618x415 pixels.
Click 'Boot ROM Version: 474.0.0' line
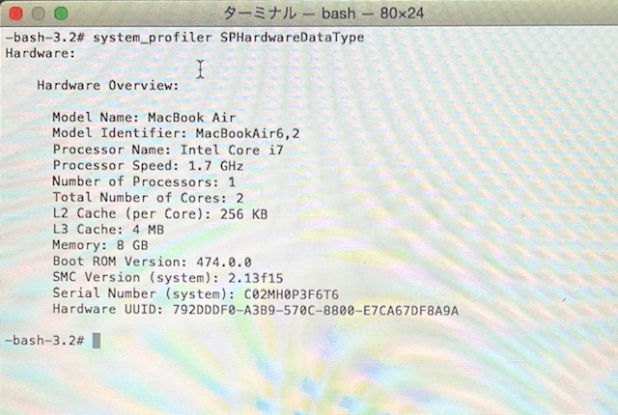pyautogui.click(x=153, y=262)
